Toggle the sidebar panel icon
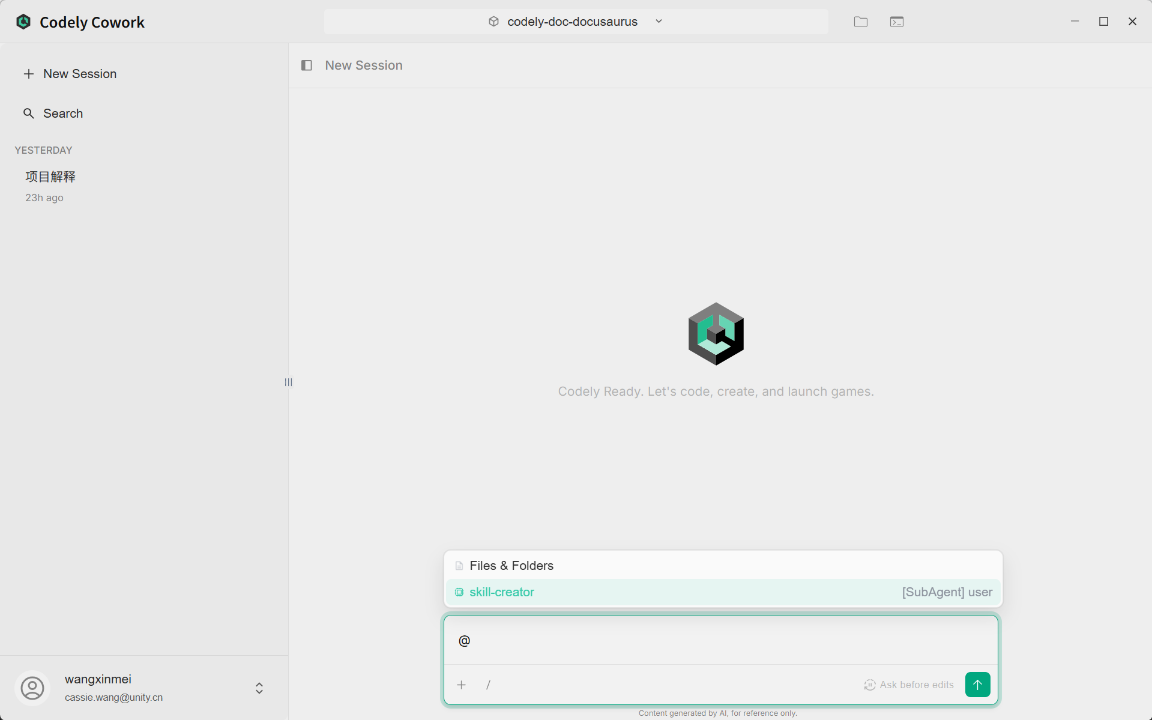The width and height of the screenshot is (1152, 720). click(307, 65)
